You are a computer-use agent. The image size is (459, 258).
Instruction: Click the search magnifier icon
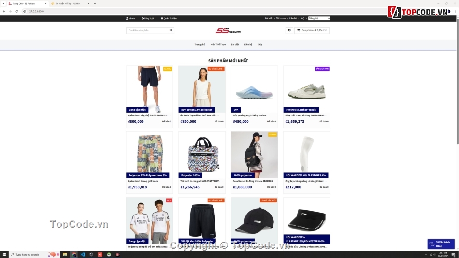click(x=171, y=30)
